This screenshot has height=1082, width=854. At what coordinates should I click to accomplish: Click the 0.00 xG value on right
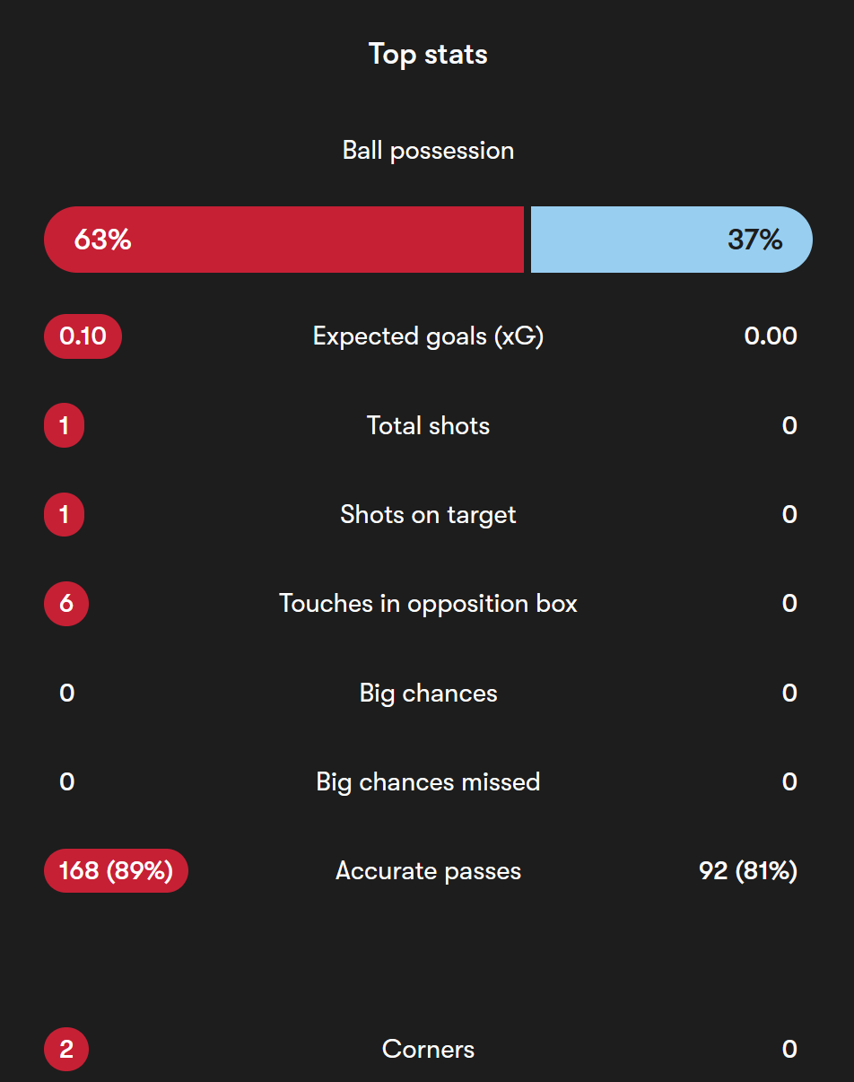[771, 336]
